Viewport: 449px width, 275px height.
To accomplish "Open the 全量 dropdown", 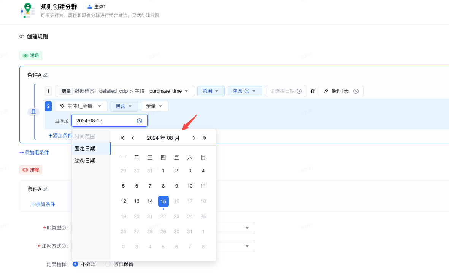I will pos(154,106).
